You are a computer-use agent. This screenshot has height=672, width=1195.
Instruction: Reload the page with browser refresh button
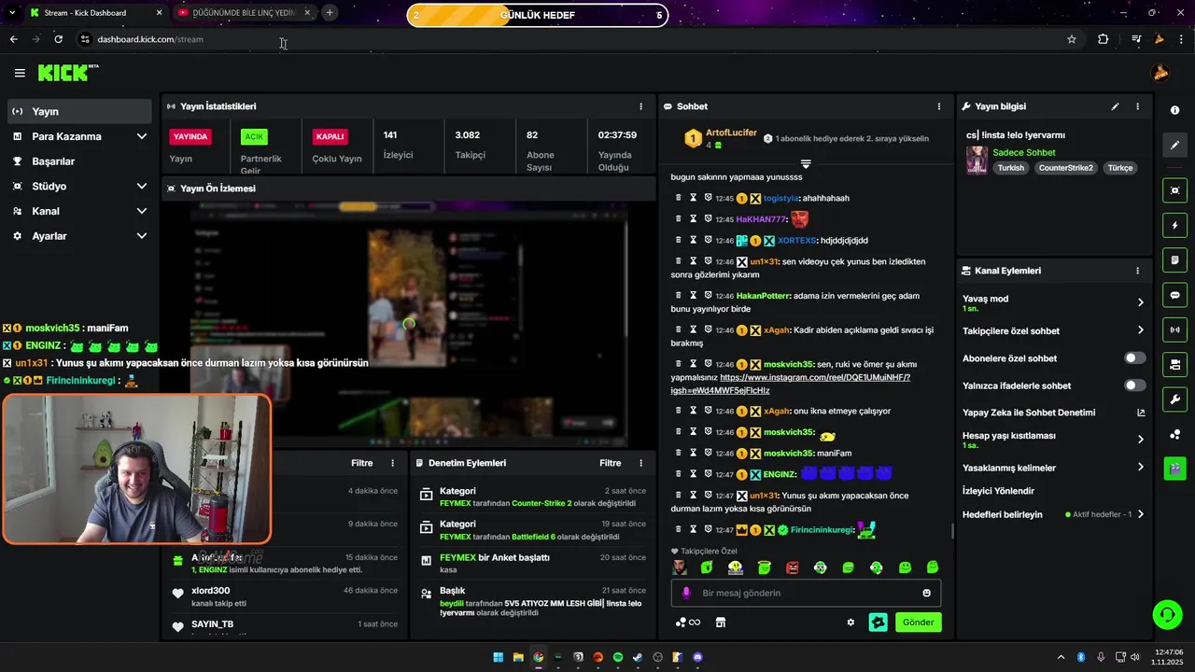[59, 39]
